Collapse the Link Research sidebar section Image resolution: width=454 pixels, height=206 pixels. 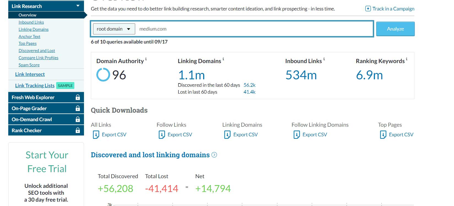[x=78, y=6]
